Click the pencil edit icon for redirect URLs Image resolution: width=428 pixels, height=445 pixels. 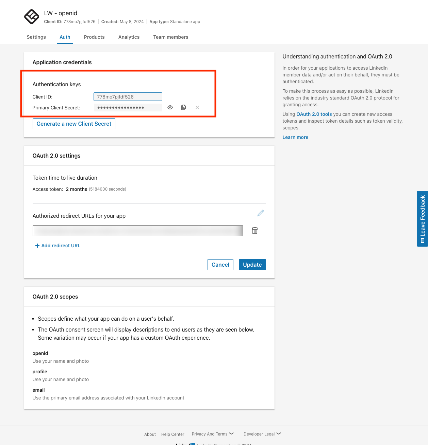[261, 213]
